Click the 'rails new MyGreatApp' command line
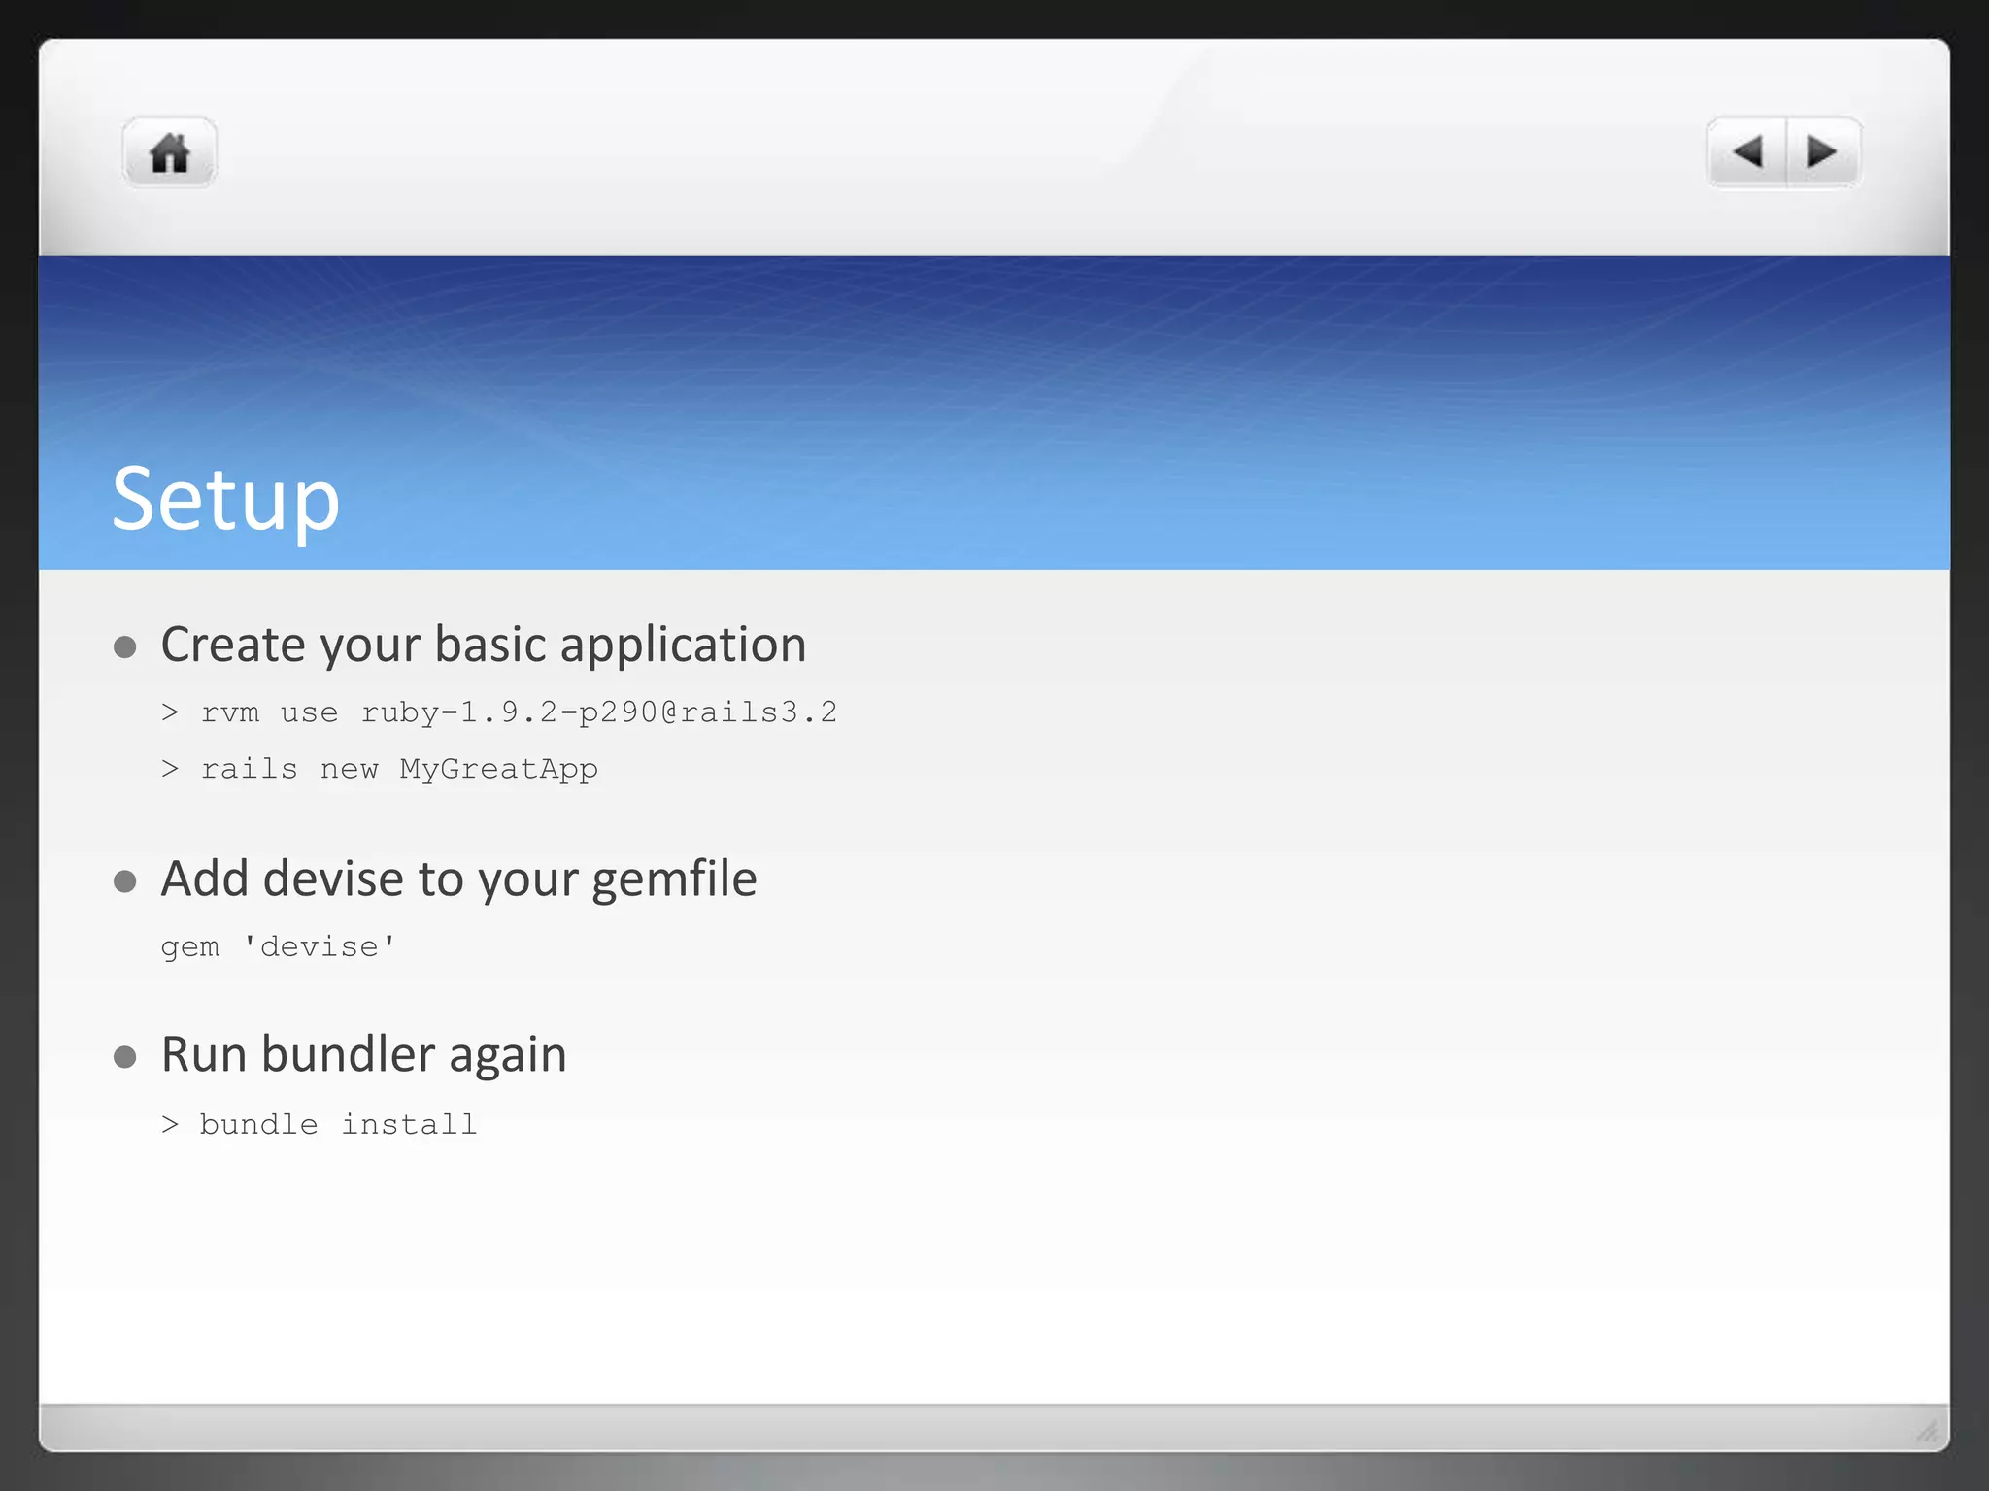The height and width of the screenshot is (1491, 1989). click(x=399, y=769)
